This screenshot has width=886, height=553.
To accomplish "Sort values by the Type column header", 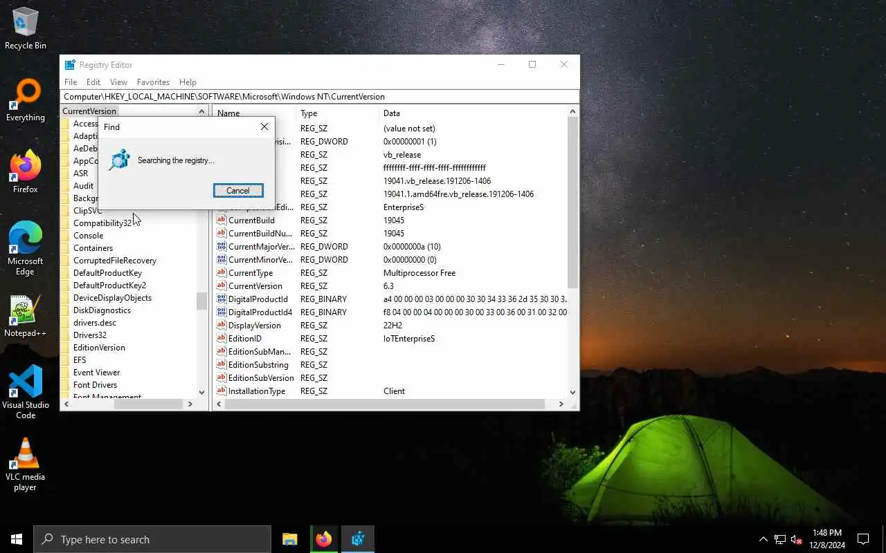I will [x=338, y=113].
